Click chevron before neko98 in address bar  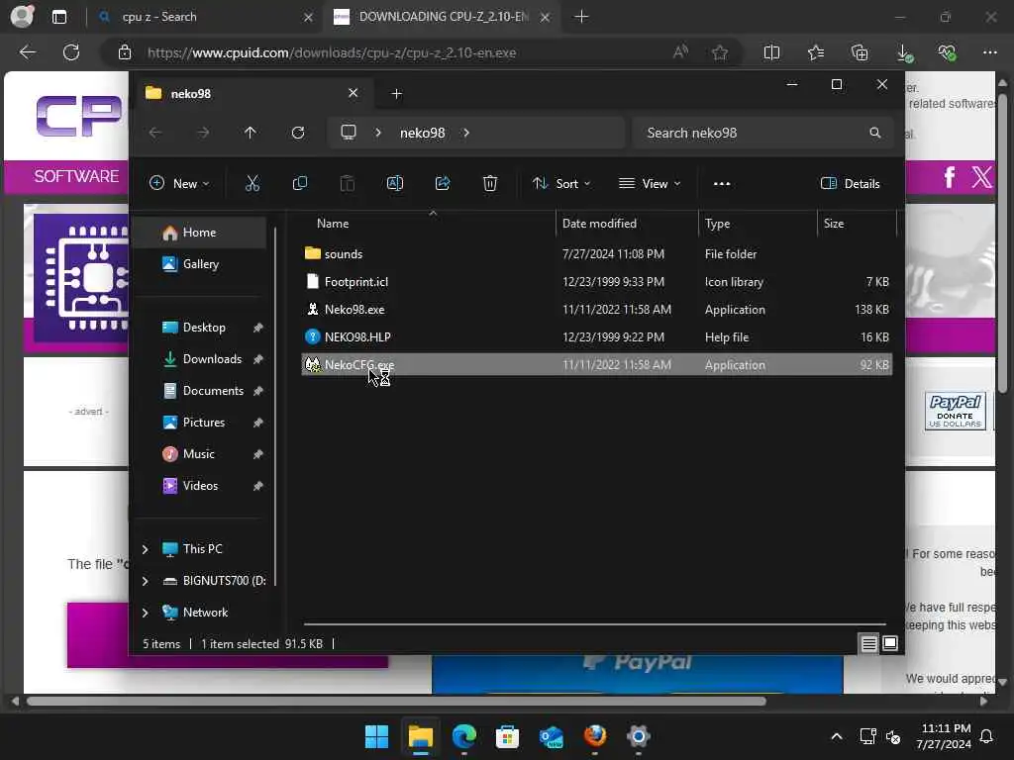[x=378, y=133]
